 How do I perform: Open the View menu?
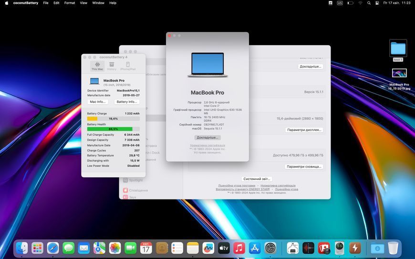pos(83,3)
